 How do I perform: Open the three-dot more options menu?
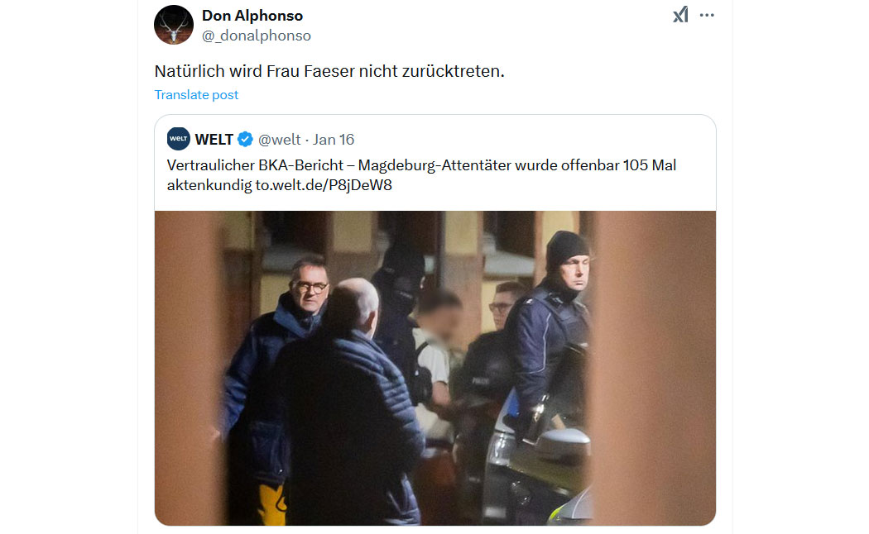coord(707,15)
